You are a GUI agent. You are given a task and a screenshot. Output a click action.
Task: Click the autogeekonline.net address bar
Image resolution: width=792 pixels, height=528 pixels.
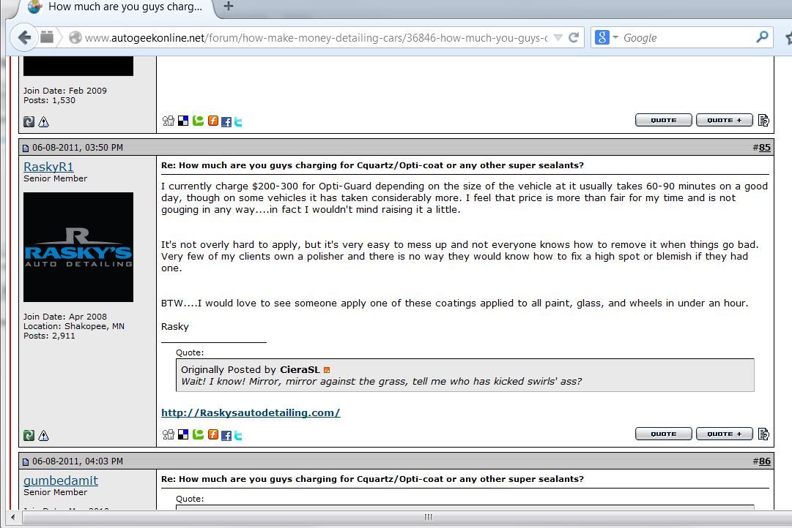316,38
